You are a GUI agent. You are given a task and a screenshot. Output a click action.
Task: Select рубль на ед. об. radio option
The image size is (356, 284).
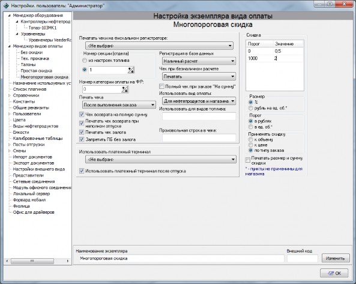point(251,108)
